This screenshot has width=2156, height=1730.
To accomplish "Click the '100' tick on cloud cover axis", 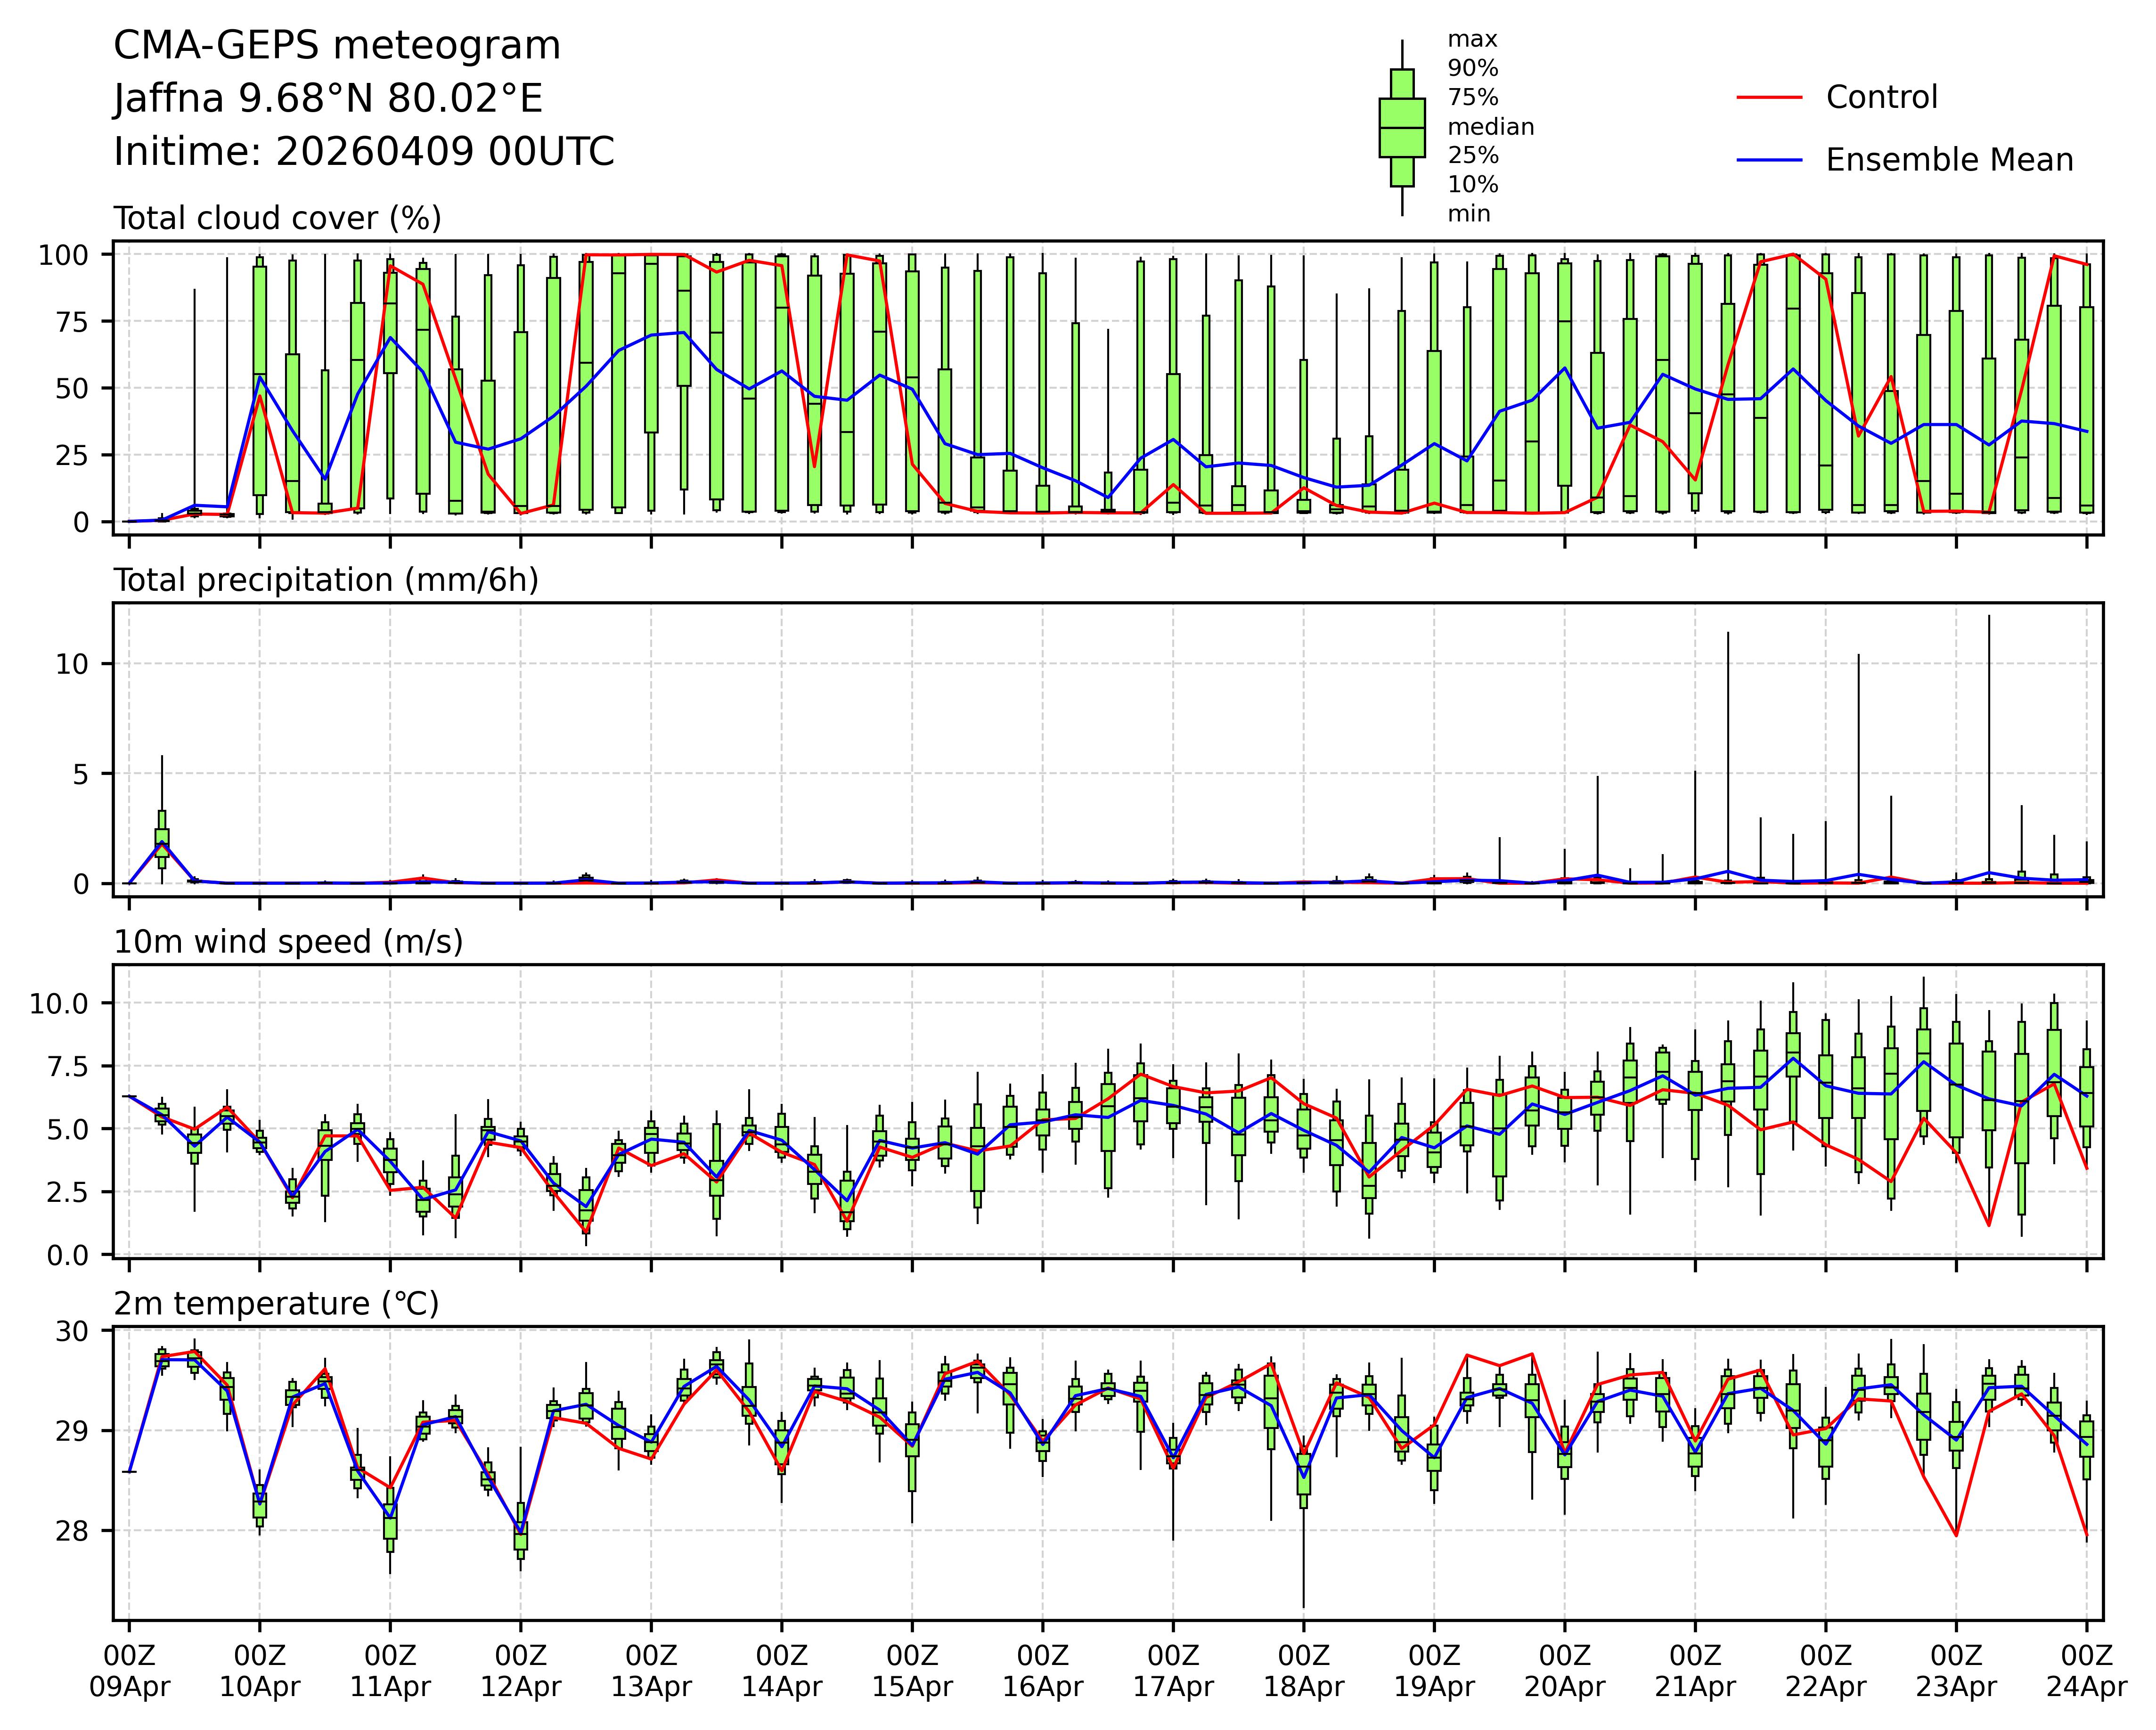I will tap(63, 255).
